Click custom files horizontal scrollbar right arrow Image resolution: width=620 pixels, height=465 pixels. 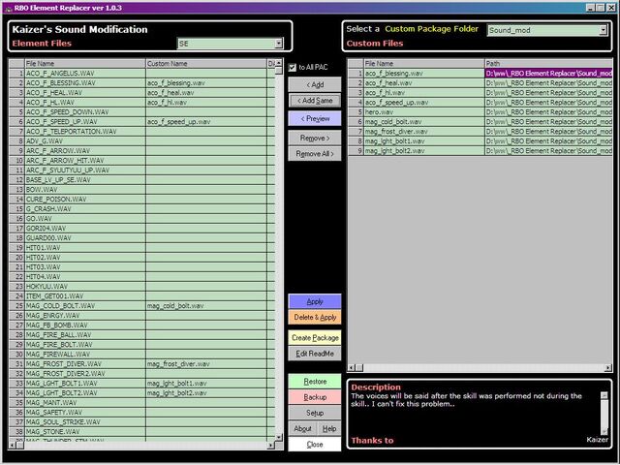pos(608,368)
